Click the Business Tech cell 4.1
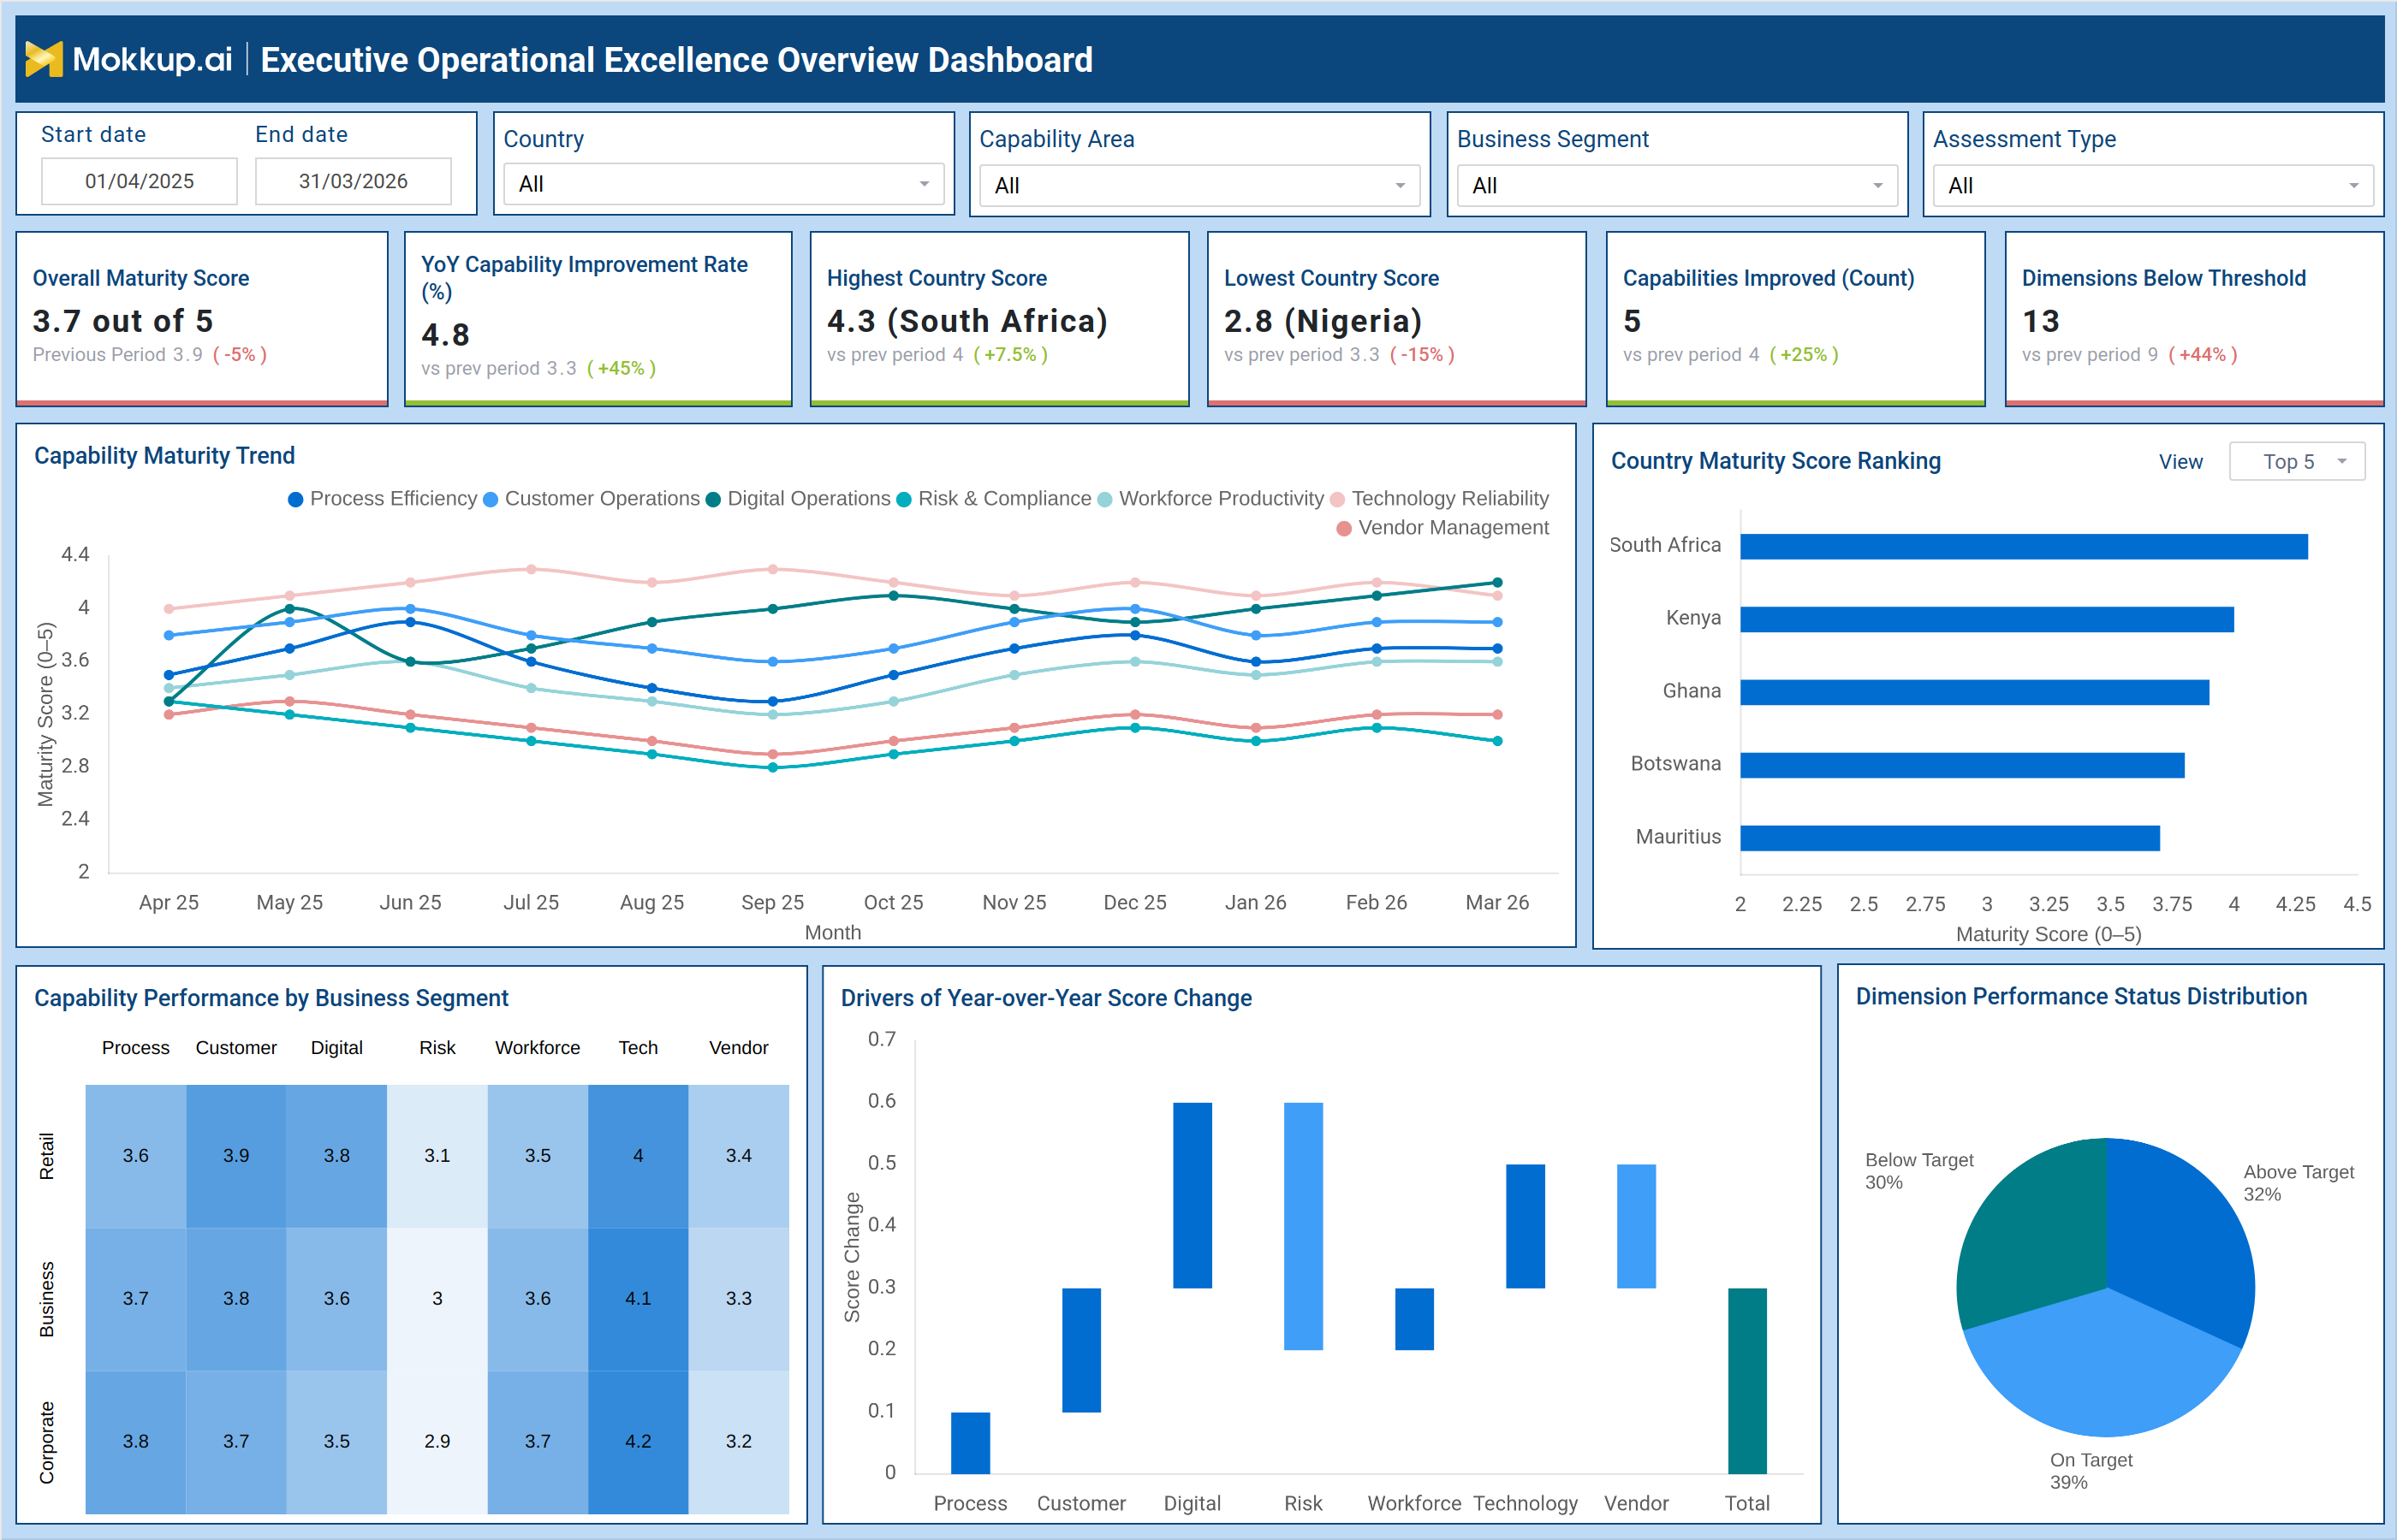 [x=637, y=1298]
